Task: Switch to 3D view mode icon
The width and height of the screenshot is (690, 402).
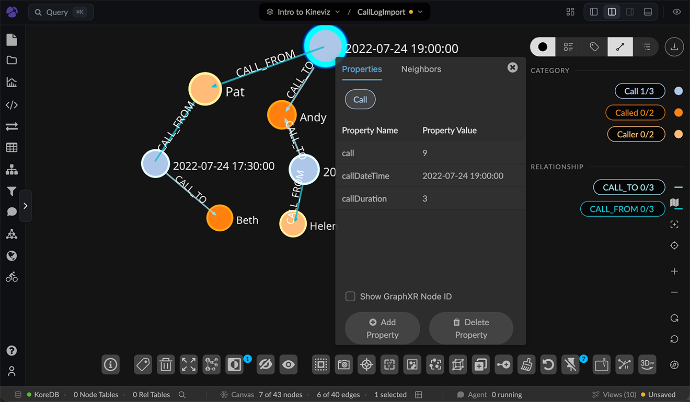Action: pos(648,364)
